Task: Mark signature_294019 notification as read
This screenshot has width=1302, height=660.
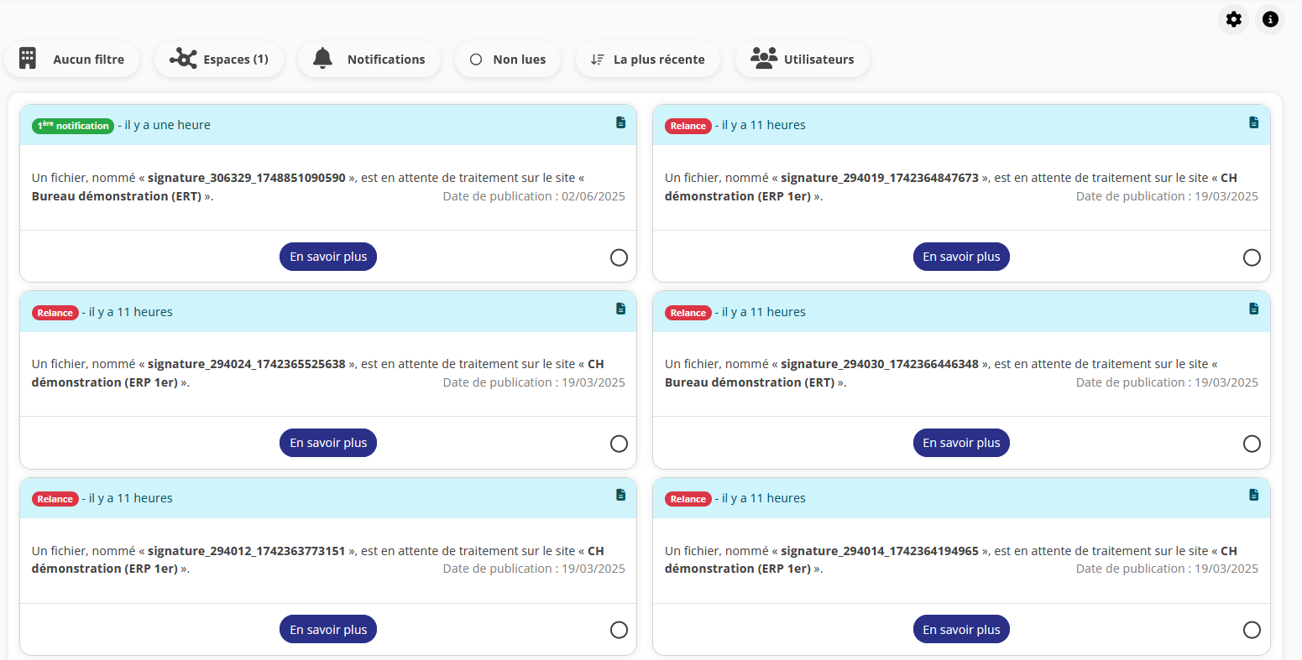Action: coord(1252,257)
